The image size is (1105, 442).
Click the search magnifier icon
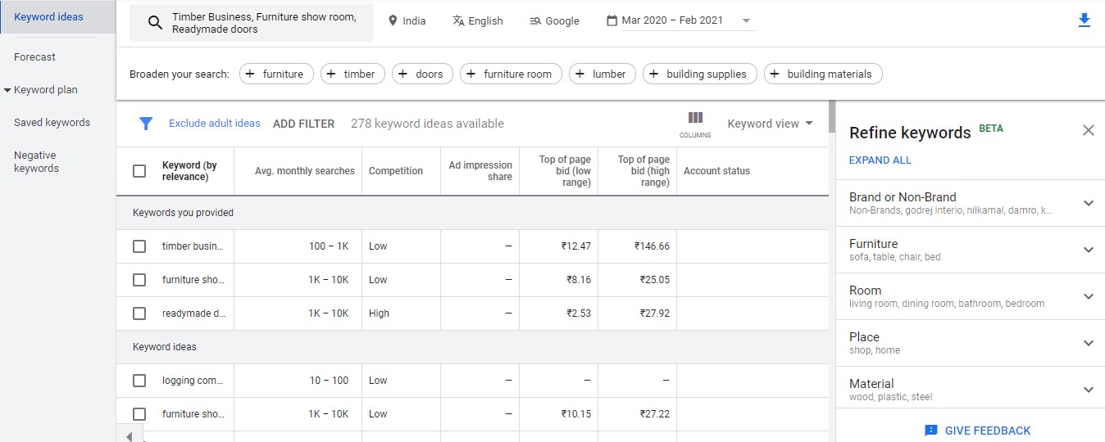click(x=155, y=23)
